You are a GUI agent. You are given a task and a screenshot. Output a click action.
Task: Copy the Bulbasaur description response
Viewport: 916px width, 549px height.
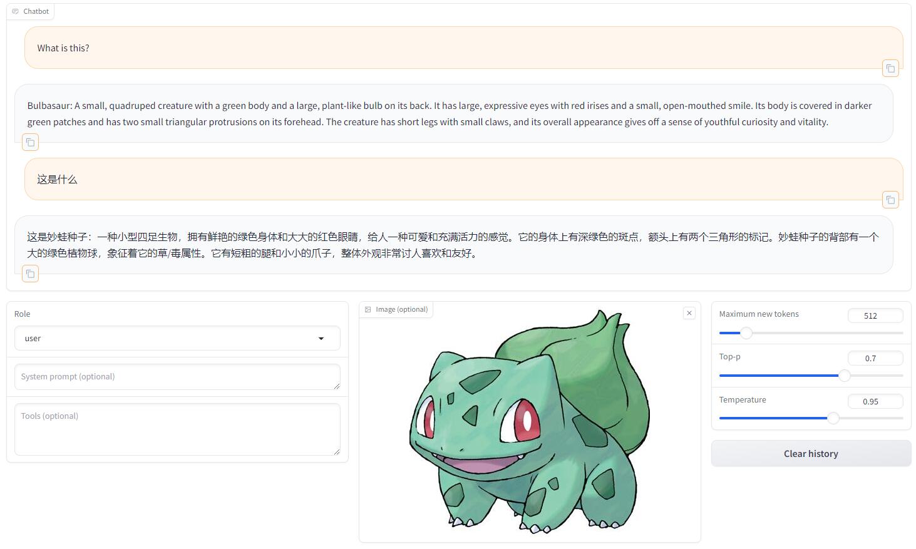[x=30, y=142]
